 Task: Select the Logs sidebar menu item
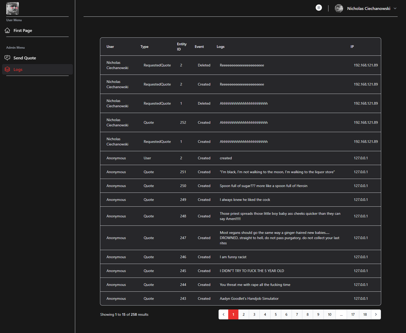click(18, 69)
